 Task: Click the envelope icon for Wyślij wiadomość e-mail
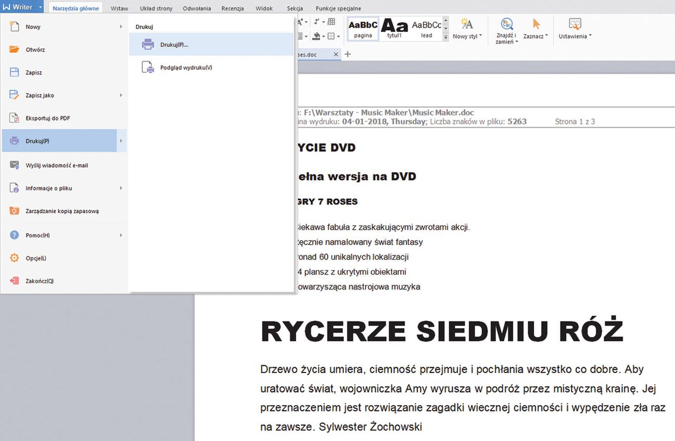coord(15,165)
